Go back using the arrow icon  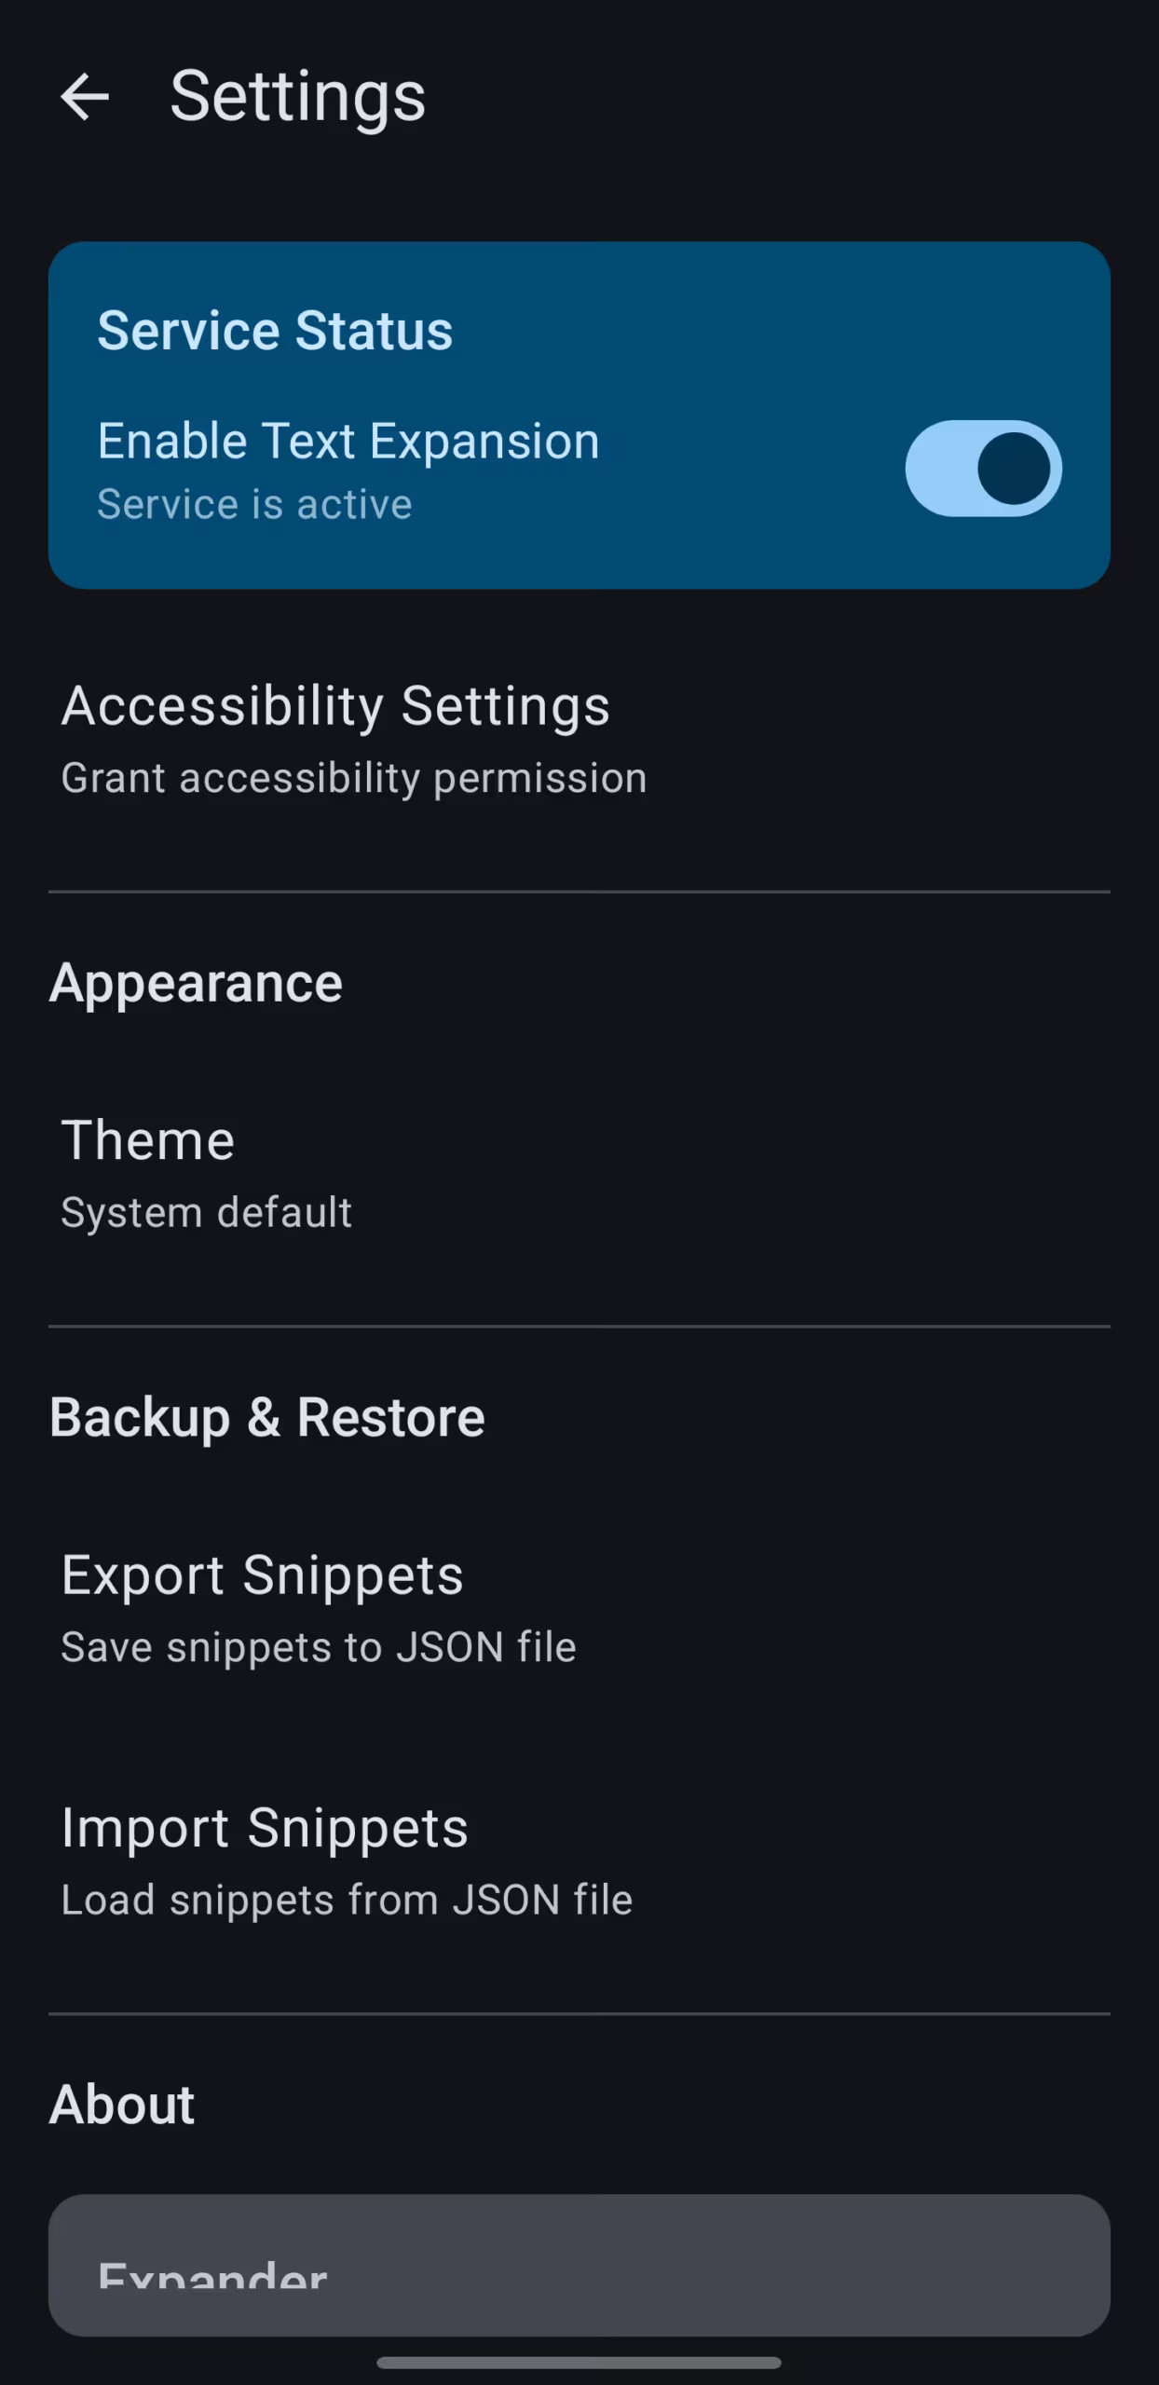coord(85,97)
